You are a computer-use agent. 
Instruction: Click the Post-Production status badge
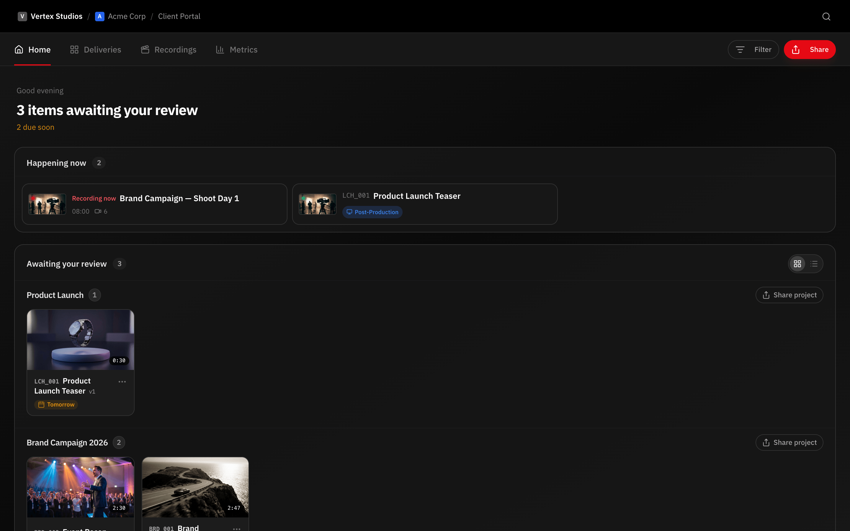[x=372, y=212]
